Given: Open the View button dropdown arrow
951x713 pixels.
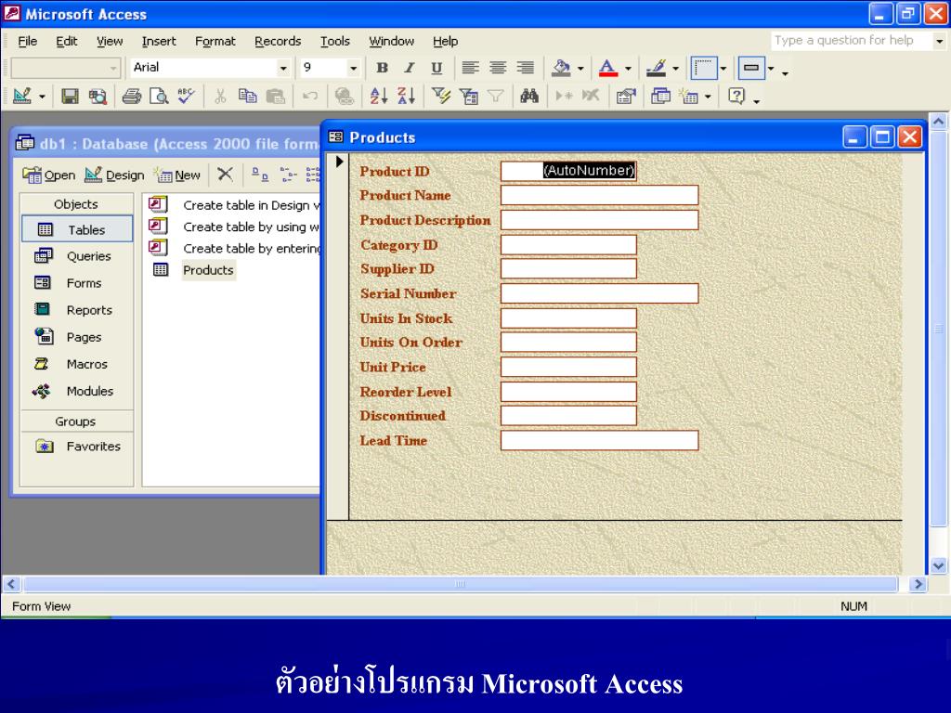Looking at the screenshot, I should [x=42, y=97].
